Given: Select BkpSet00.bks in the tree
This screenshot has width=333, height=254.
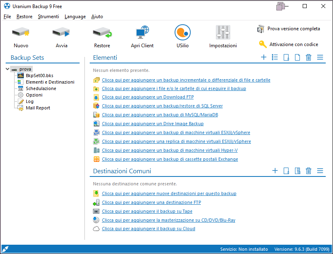Looking at the screenshot, I should tap(40, 76).
